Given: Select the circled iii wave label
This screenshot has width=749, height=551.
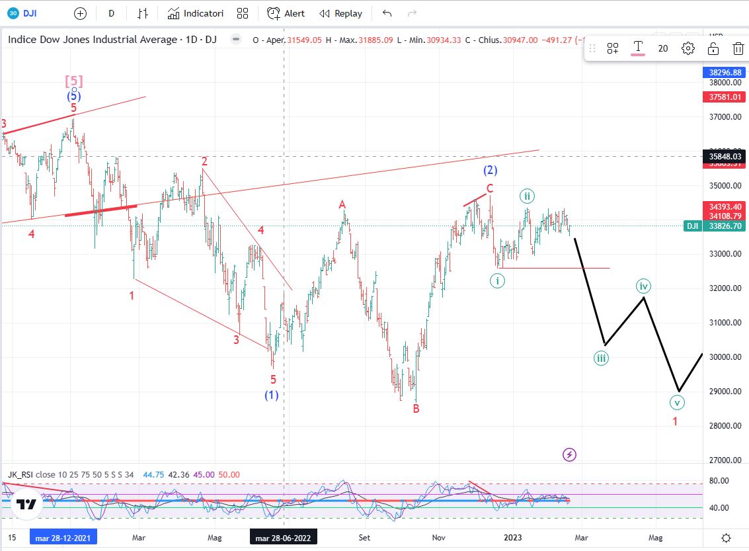Looking at the screenshot, I should click(601, 358).
